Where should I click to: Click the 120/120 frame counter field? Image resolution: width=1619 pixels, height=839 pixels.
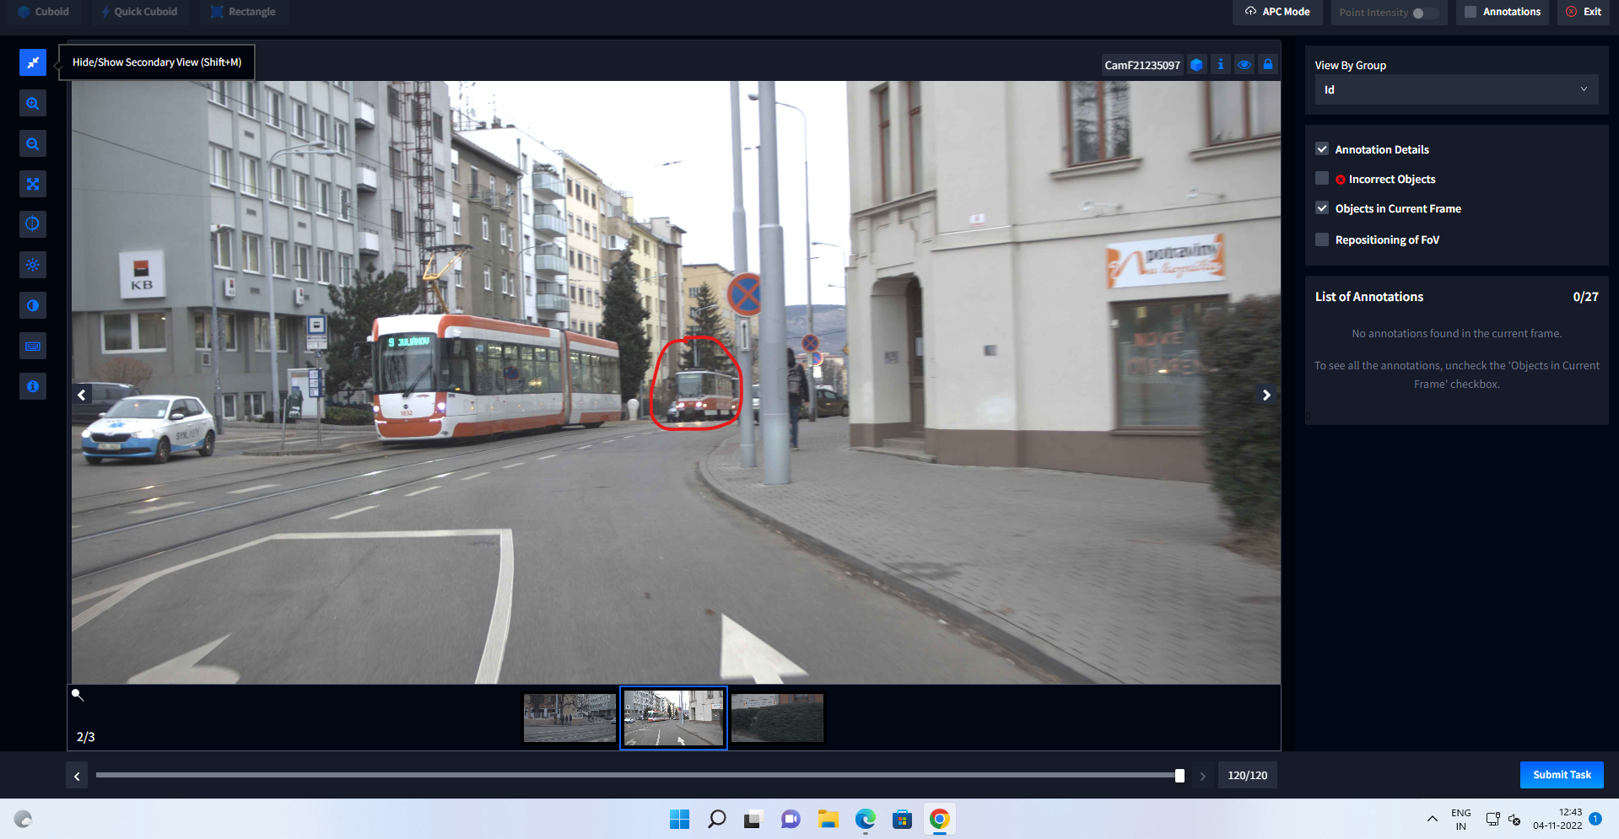point(1247,776)
